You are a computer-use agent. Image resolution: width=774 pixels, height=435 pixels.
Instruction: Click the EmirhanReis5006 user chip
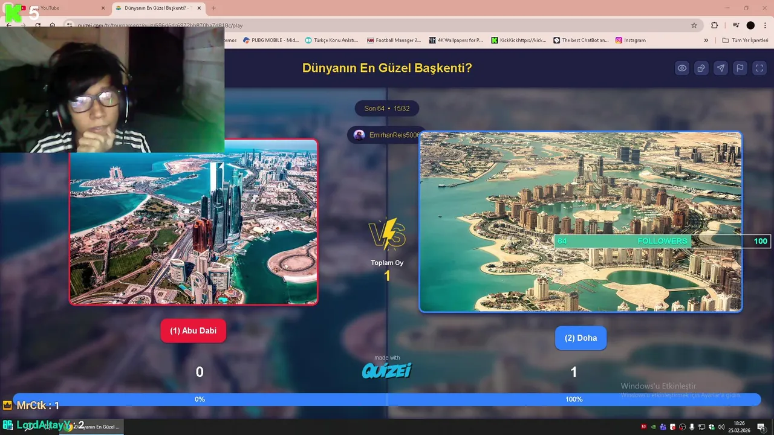point(386,135)
